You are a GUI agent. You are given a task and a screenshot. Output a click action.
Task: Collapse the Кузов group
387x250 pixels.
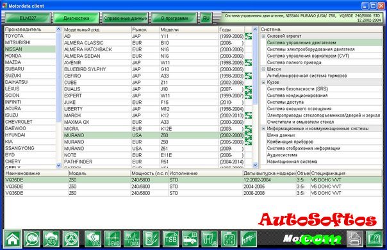(x=263, y=82)
